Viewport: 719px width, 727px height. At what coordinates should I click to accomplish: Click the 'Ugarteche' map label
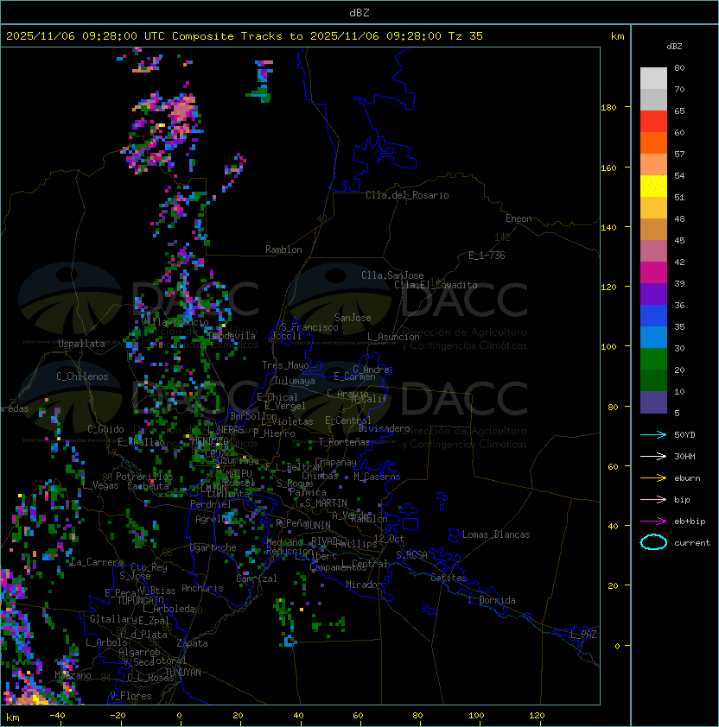tap(213, 547)
